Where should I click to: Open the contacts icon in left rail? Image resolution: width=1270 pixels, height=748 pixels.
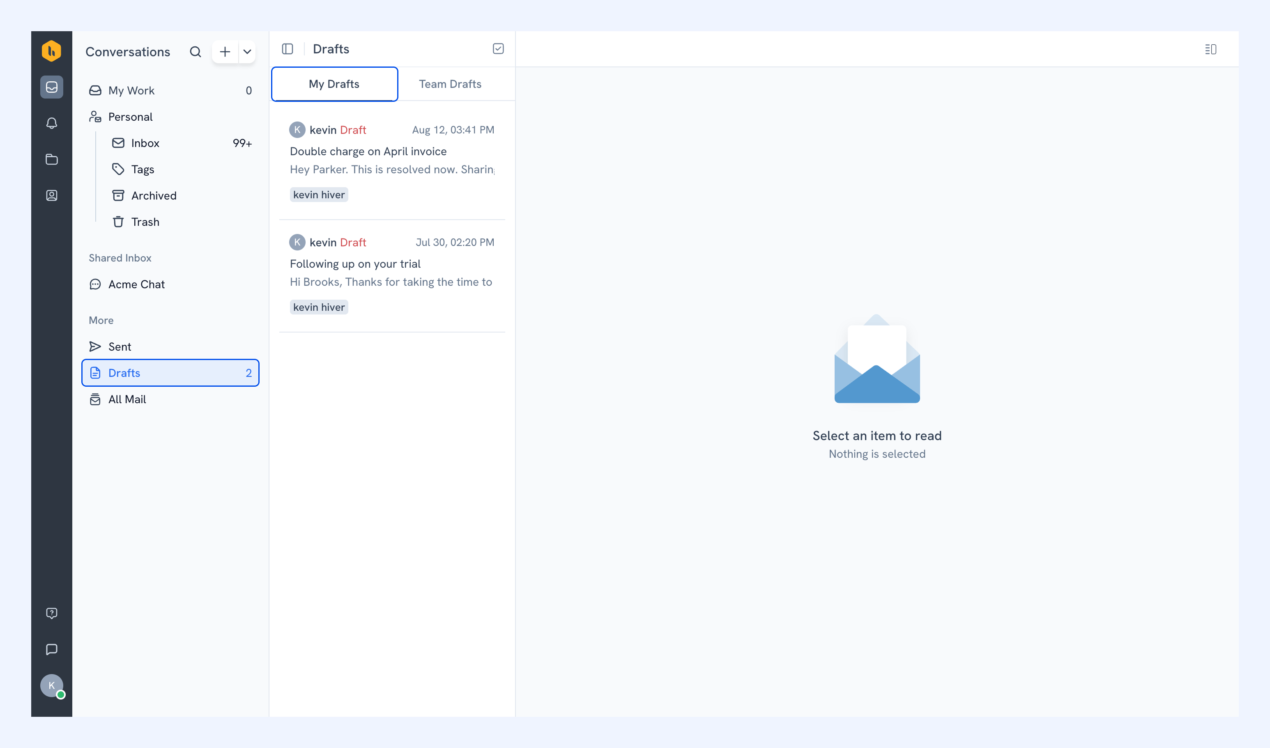coord(51,195)
